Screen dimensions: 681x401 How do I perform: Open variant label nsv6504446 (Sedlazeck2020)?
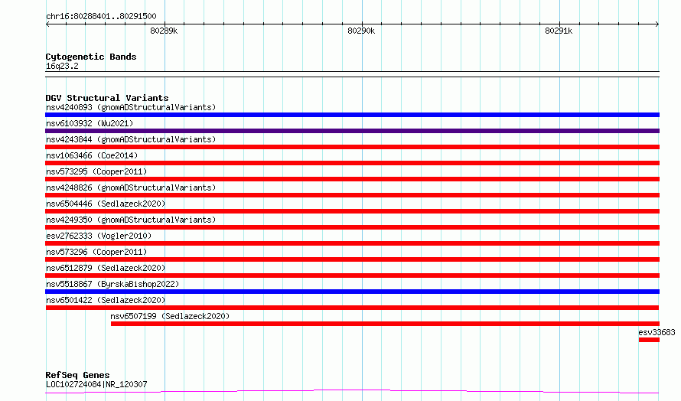[x=106, y=204]
